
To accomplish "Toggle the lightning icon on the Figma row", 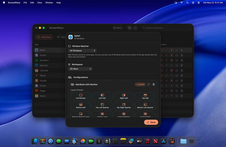I will pyautogui.click(x=171, y=75).
